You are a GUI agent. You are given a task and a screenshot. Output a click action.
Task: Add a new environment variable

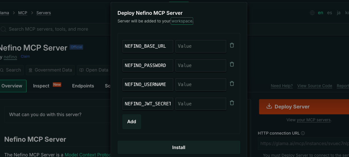point(132,122)
